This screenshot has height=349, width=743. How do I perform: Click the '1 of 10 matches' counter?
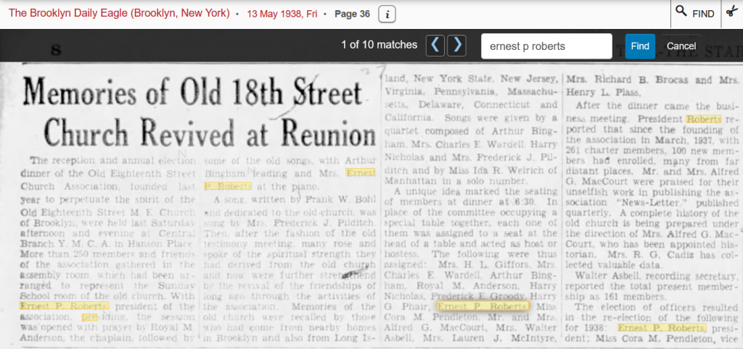click(379, 46)
